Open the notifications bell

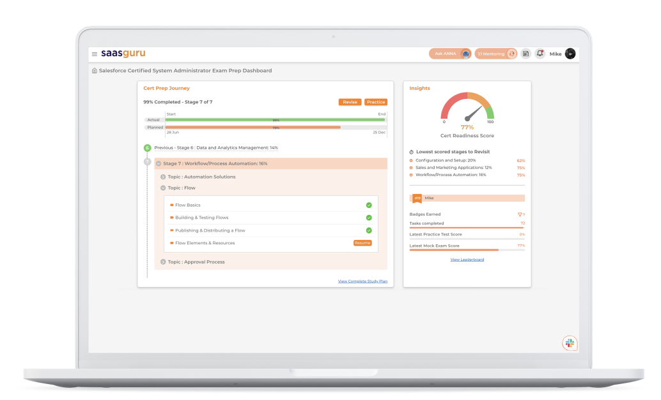[540, 54]
